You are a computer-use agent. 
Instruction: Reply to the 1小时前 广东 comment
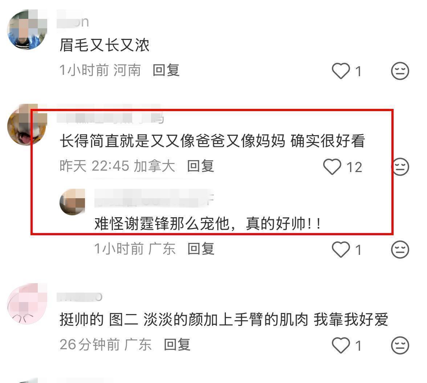click(x=201, y=249)
